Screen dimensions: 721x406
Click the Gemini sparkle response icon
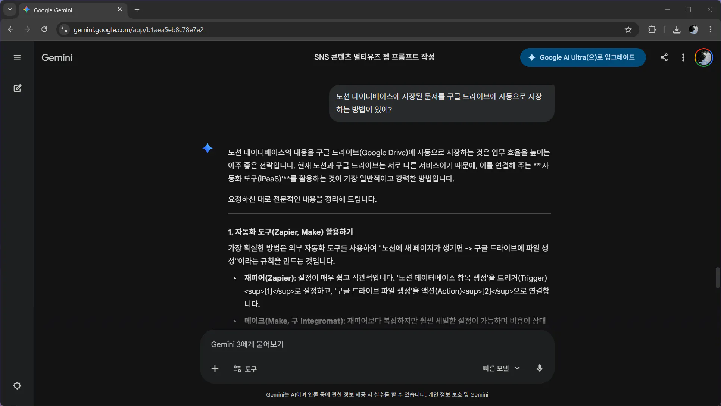[x=207, y=148]
